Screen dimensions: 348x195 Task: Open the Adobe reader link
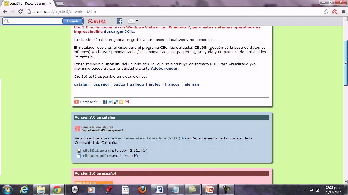(164, 68)
